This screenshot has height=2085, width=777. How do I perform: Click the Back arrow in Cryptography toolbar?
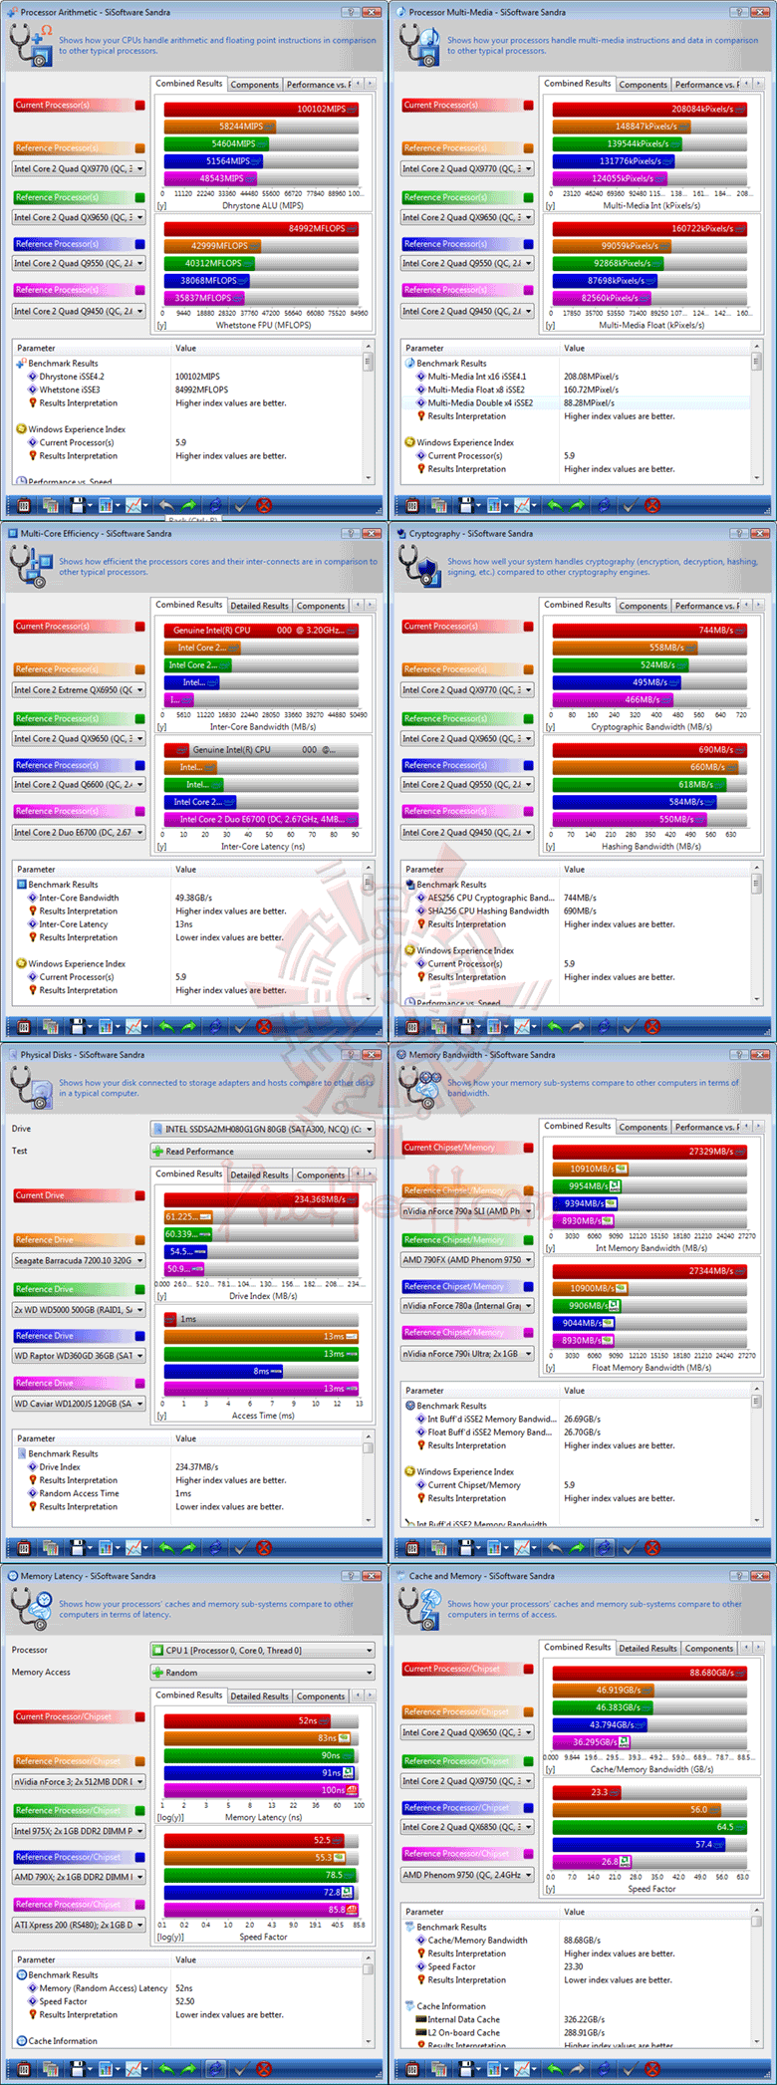pos(554,1026)
